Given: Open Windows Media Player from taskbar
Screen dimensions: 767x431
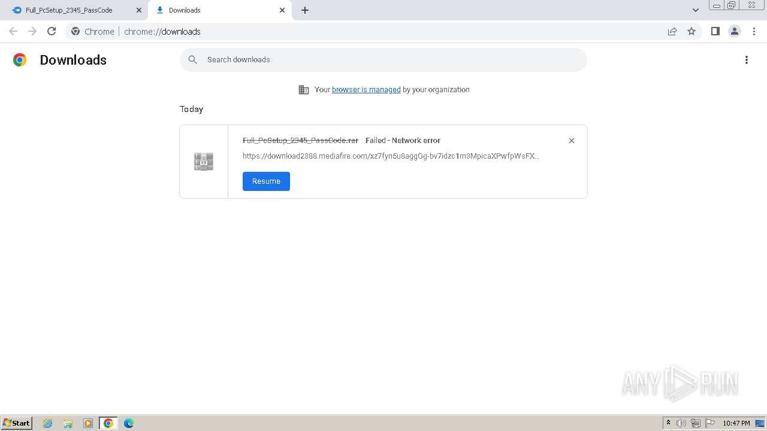Looking at the screenshot, I should pos(88,423).
